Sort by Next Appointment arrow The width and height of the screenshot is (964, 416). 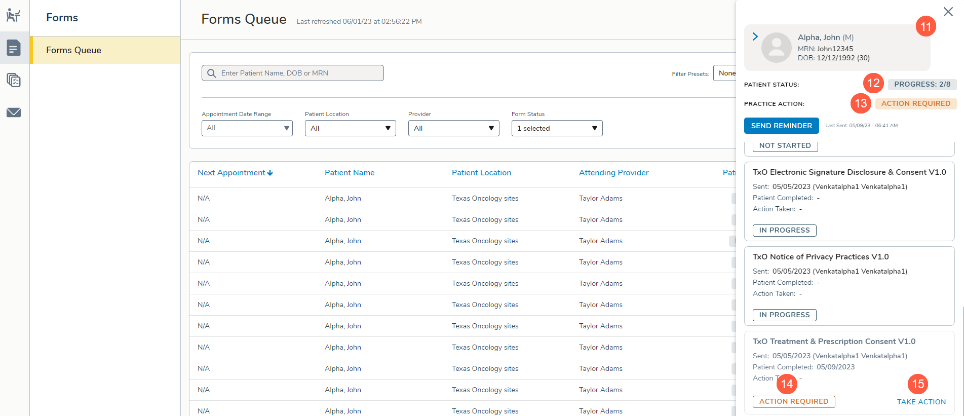270,173
